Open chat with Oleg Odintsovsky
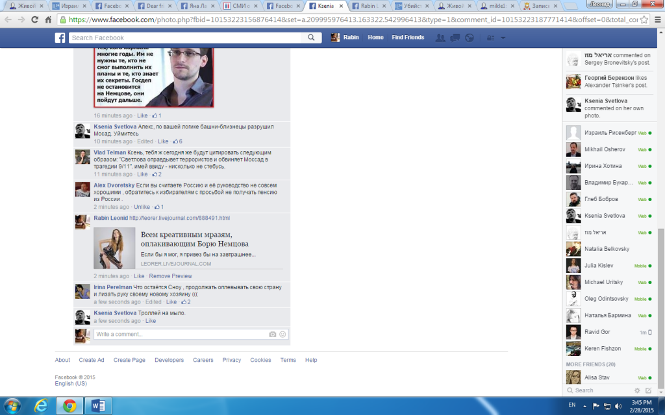The width and height of the screenshot is (665, 415). (x=608, y=298)
